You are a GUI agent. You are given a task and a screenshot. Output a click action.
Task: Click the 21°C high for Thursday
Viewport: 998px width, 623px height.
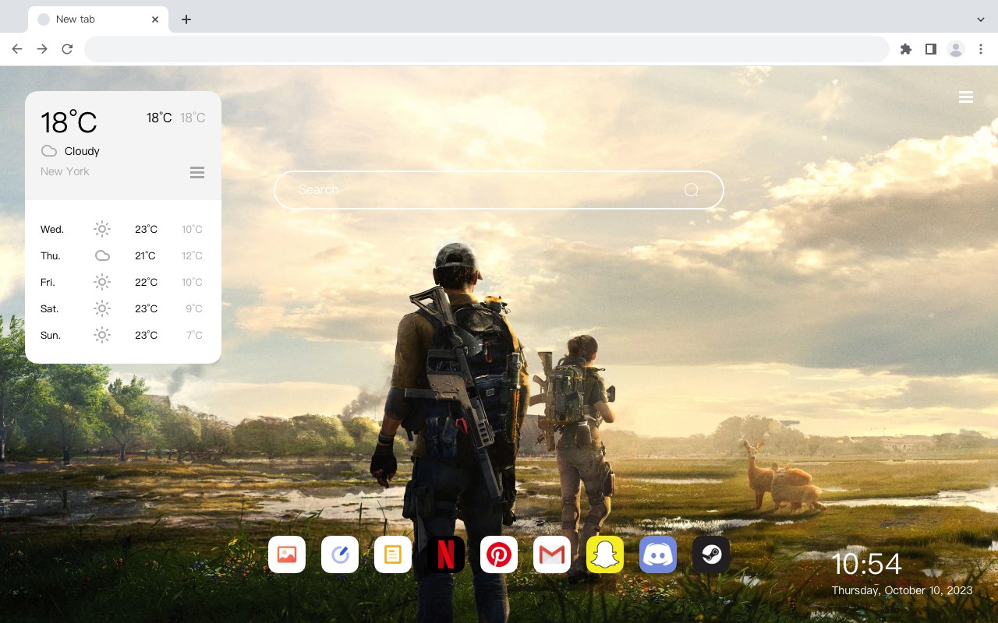(x=145, y=255)
